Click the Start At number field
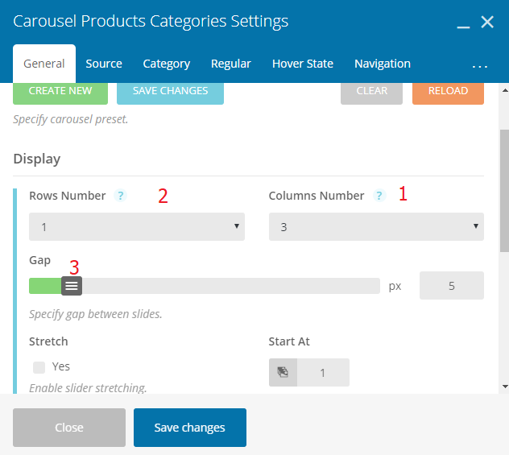Screen dimensions: 509x455 [323, 372]
